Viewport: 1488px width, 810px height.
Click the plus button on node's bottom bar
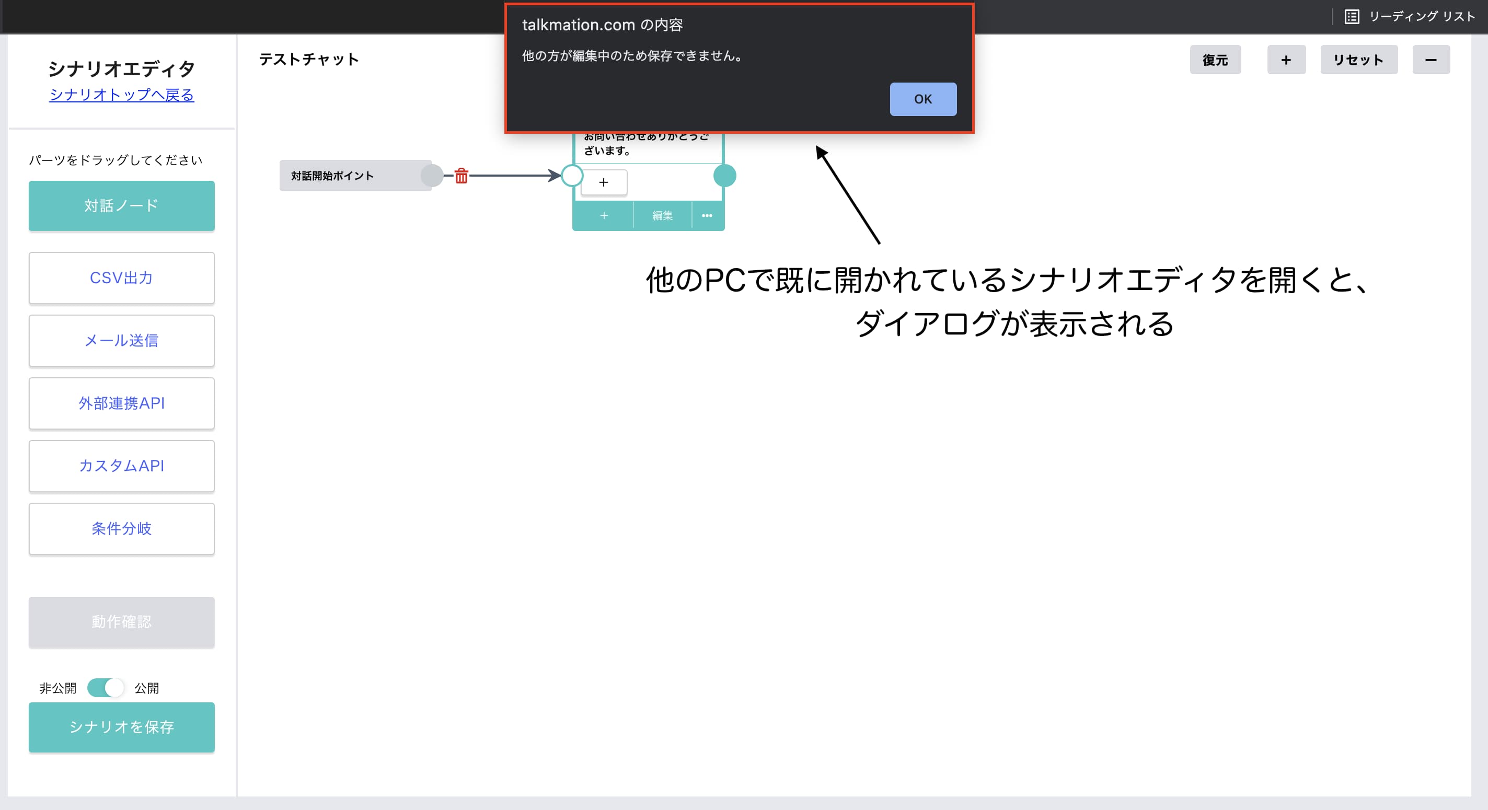click(604, 215)
